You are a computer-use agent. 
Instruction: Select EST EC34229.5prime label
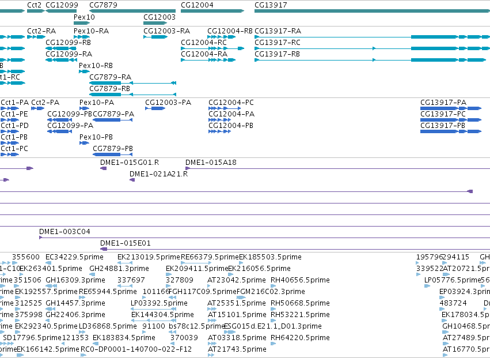tap(74, 257)
